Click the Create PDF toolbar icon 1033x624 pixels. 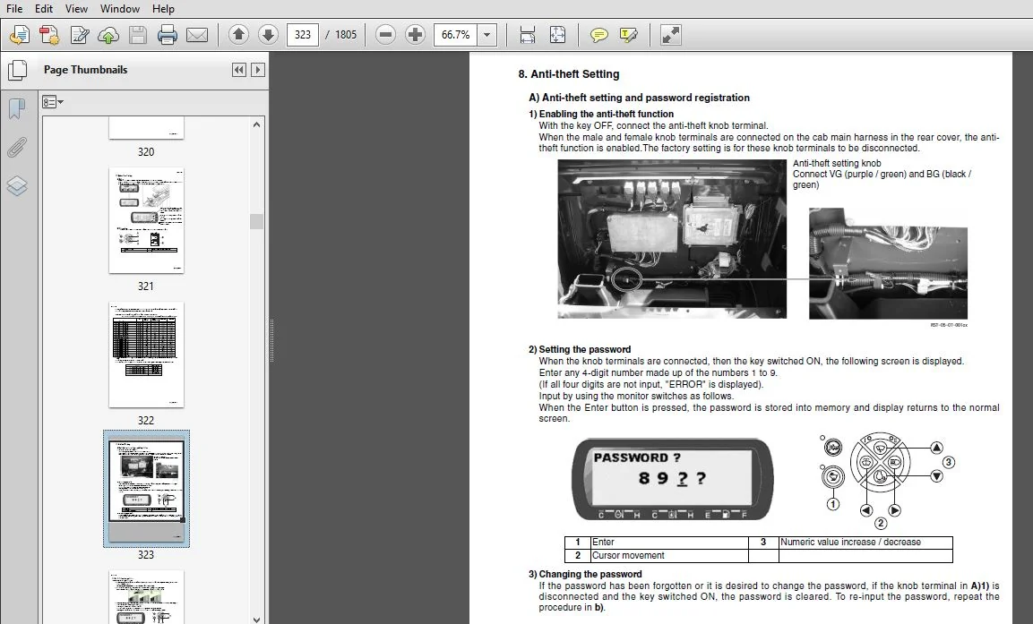click(49, 35)
